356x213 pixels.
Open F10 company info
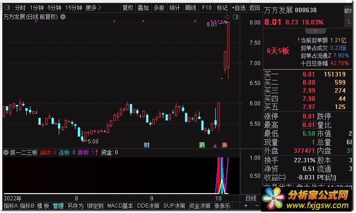(207, 8)
